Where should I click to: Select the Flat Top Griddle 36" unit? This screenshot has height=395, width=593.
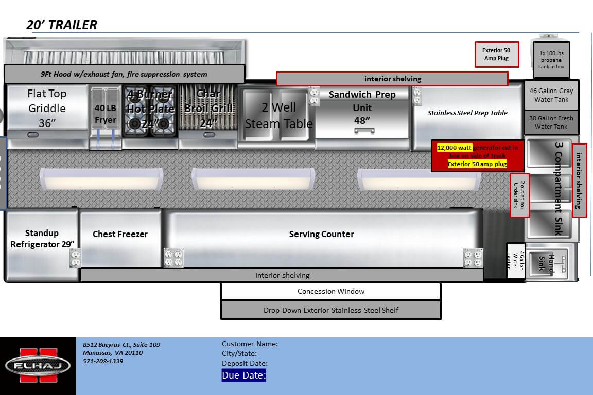point(47,109)
